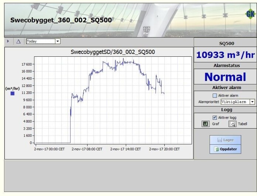Click the (m³/hr) axis unit label
This screenshot has width=257, height=196.
(13, 88)
